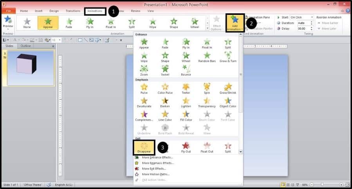Screen dimensions: 352x189
Task: Apply the Desaturate emphasis effect
Action: tap(144, 102)
